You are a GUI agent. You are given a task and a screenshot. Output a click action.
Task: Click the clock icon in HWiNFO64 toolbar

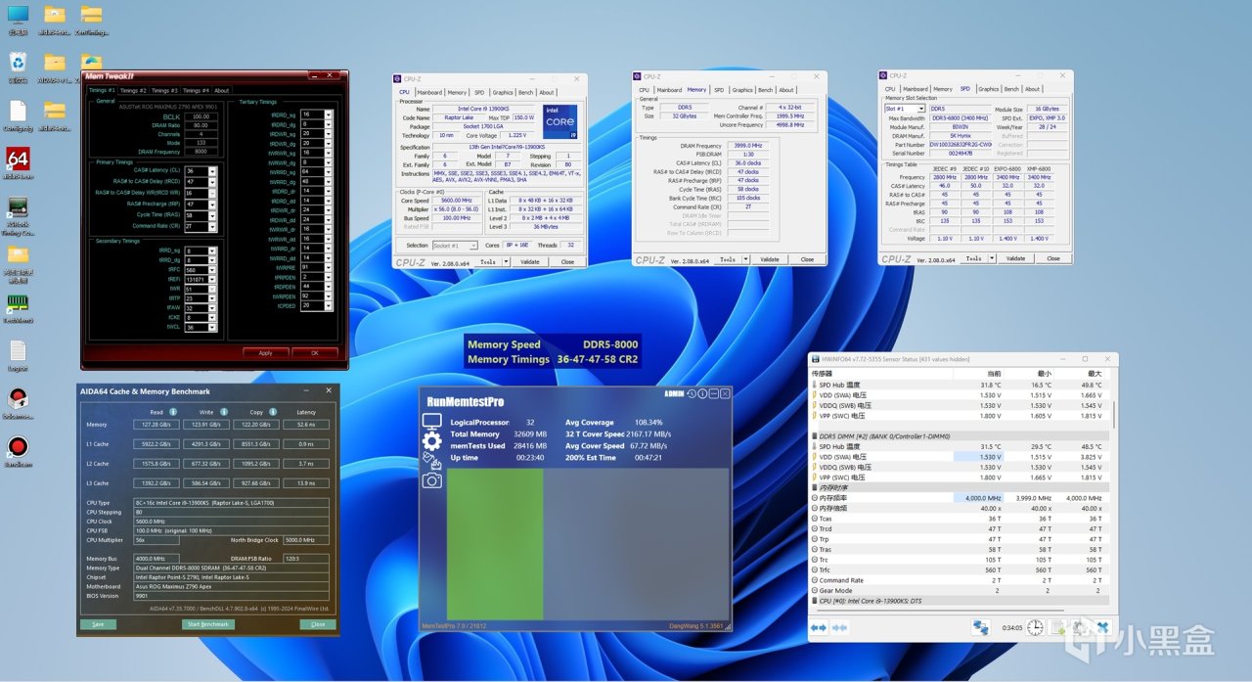[1034, 627]
